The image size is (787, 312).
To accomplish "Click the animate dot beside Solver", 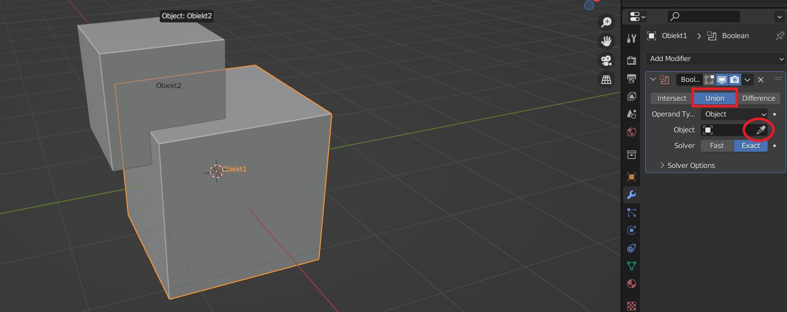I will 774,146.
